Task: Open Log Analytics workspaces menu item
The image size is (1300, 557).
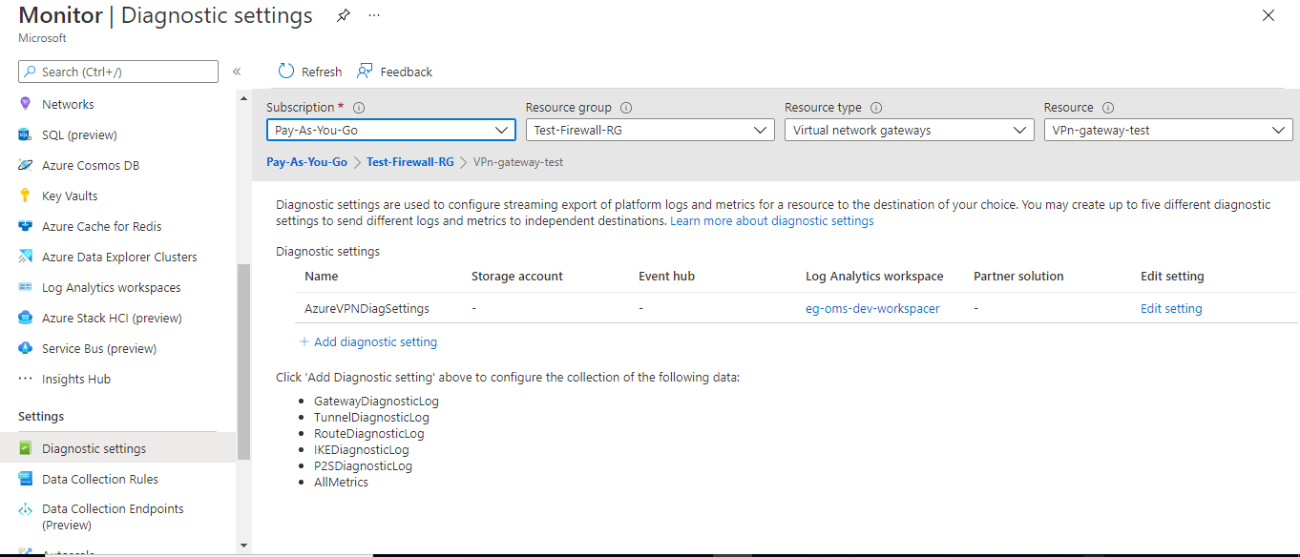Action: [111, 287]
